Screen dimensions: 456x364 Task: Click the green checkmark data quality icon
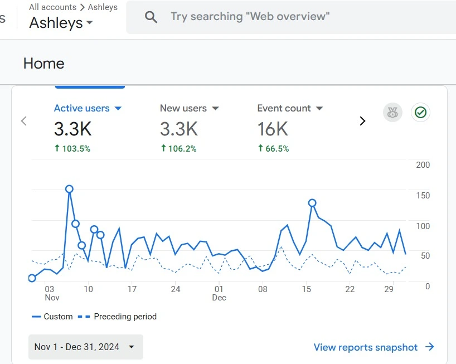pyautogui.click(x=420, y=113)
